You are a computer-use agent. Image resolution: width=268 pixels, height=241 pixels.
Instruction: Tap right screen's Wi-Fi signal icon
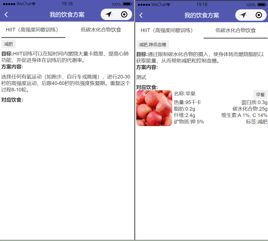[x=168, y=5]
